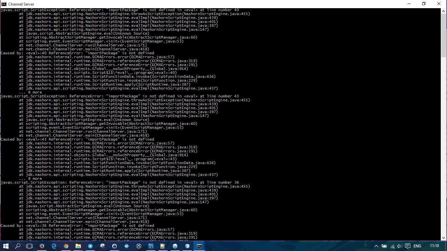The width and height of the screenshot is (447, 251).
Task: Open taskbar search magnifier
Action: tap(18, 246)
